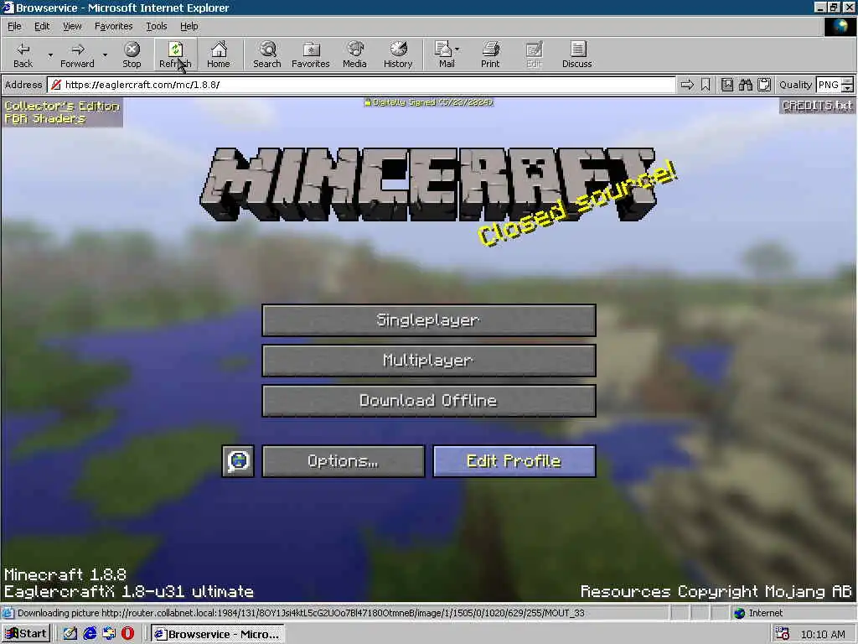The width and height of the screenshot is (858, 644).
Task: Open the Options... button
Action: [x=343, y=461]
